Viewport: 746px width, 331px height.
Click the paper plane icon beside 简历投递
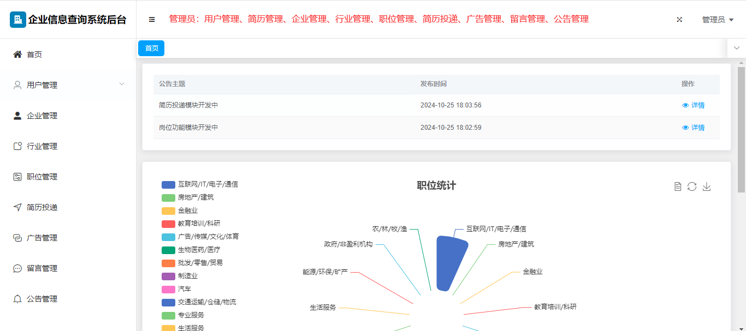[17, 207]
